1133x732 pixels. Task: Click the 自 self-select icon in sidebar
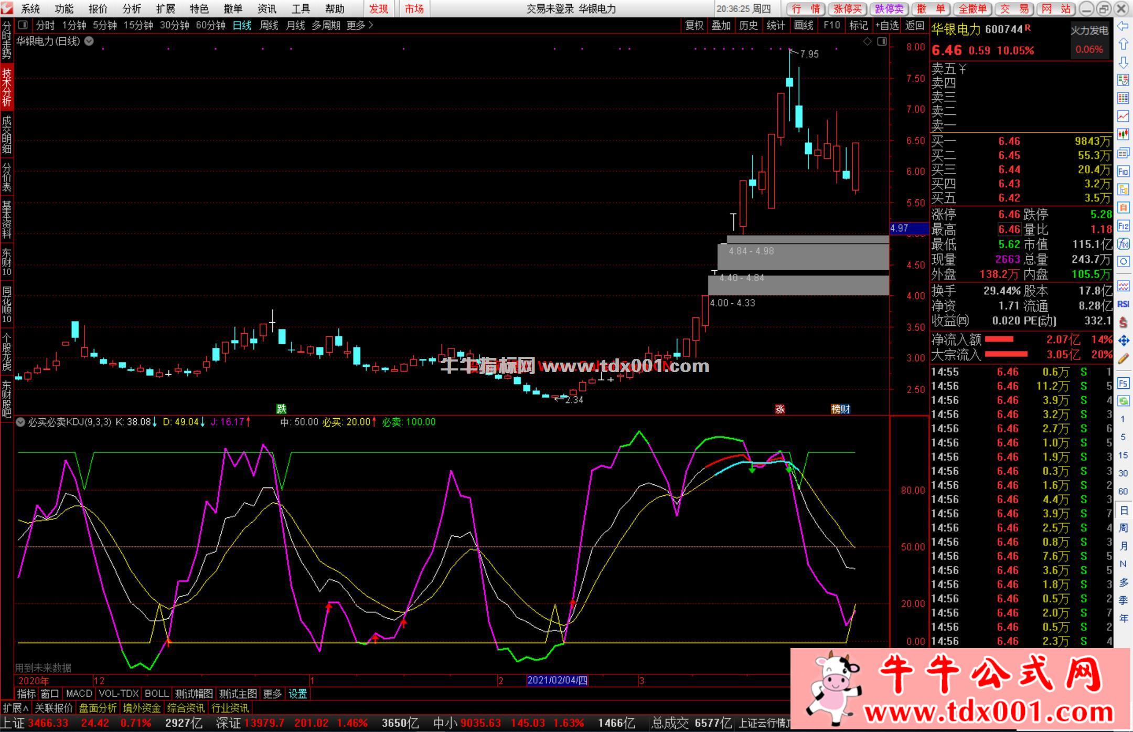tap(1123, 208)
